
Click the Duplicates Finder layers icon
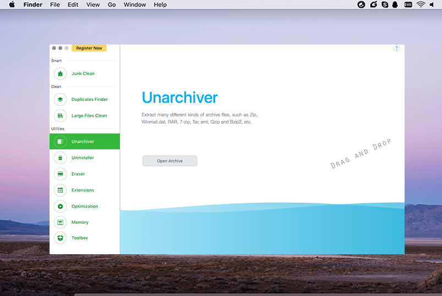61,99
